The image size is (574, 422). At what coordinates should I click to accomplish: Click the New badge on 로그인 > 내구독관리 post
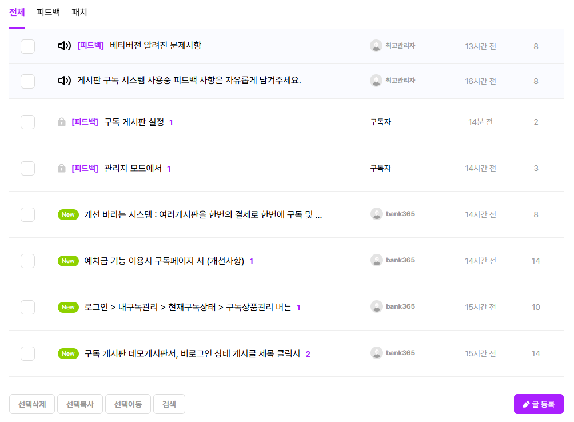pos(68,307)
